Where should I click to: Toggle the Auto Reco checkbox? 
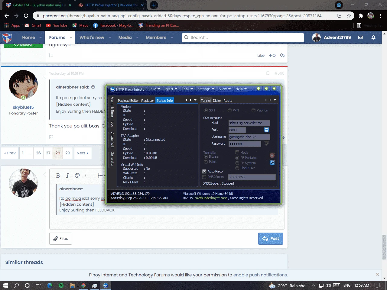coord(204,171)
